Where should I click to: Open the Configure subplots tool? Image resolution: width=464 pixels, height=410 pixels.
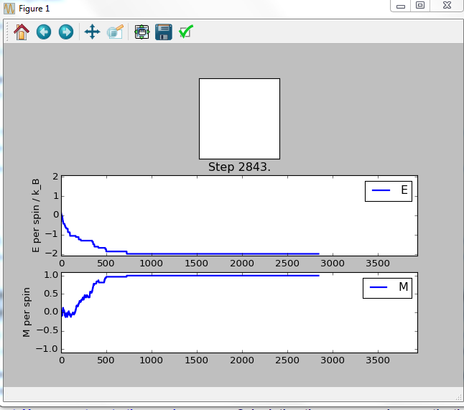(x=142, y=32)
